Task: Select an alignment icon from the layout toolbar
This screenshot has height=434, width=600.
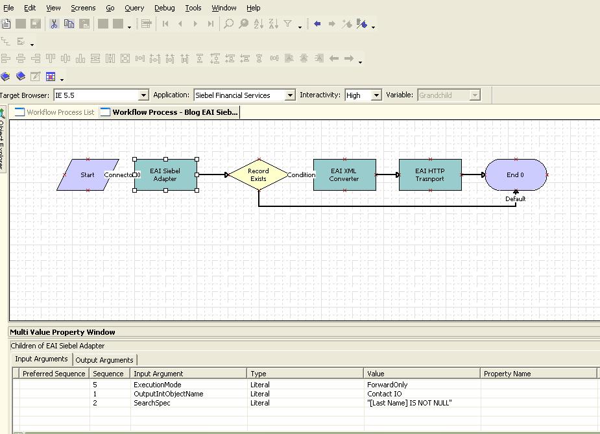Action: point(6,58)
